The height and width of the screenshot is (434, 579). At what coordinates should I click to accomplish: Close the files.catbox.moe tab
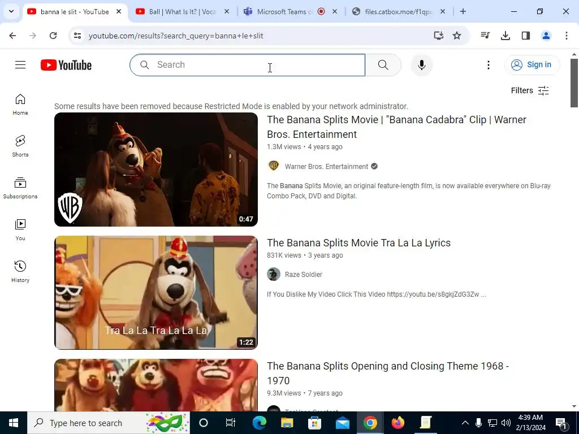click(x=443, y=11)
